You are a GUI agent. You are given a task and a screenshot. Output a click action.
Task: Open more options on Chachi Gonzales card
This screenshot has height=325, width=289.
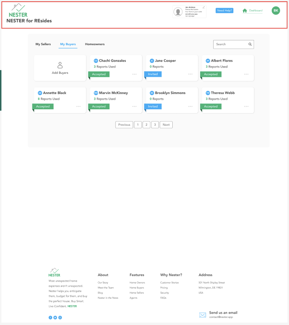point(134,74)
